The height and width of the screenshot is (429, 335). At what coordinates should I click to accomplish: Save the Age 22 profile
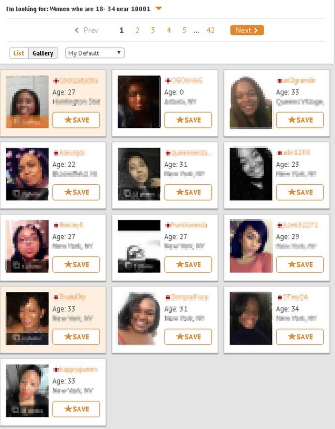76,192
